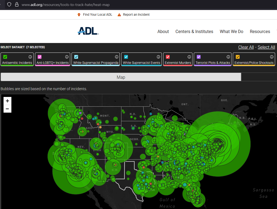Click the Anti-LGBTQ+ Incidents label

(x=53, y=63)
